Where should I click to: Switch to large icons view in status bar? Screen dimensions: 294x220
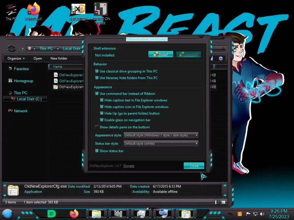coord(223,202)
